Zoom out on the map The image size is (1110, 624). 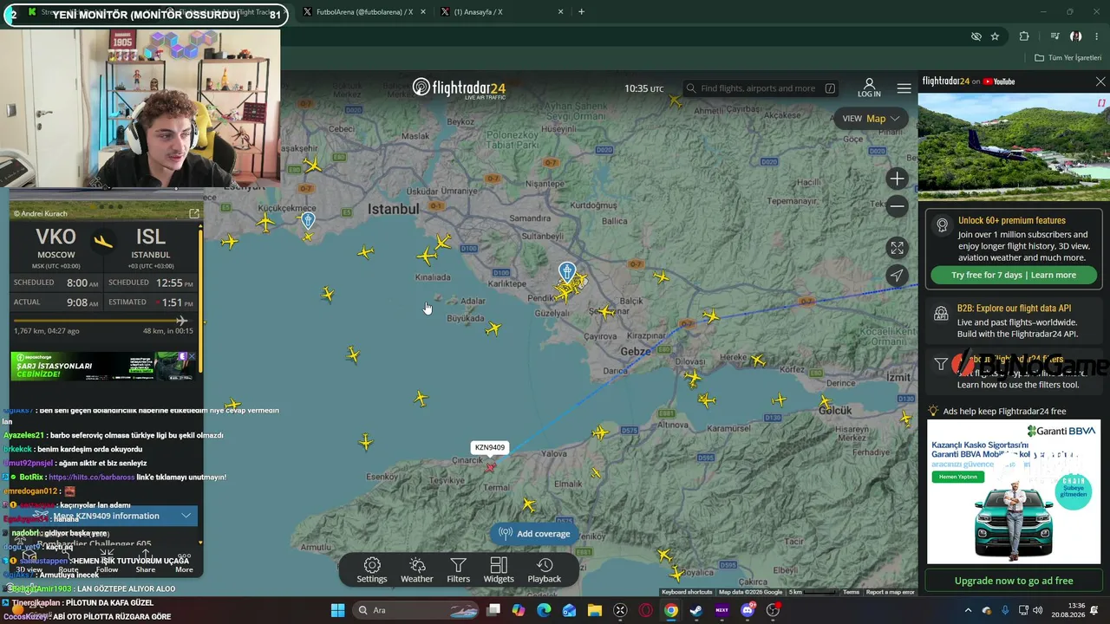pyautogui.click(x=897, y=206)
